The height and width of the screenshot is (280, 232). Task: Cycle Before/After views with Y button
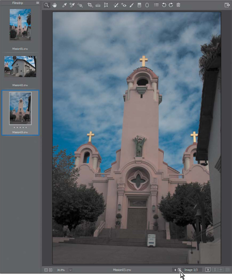click(208, 270)
